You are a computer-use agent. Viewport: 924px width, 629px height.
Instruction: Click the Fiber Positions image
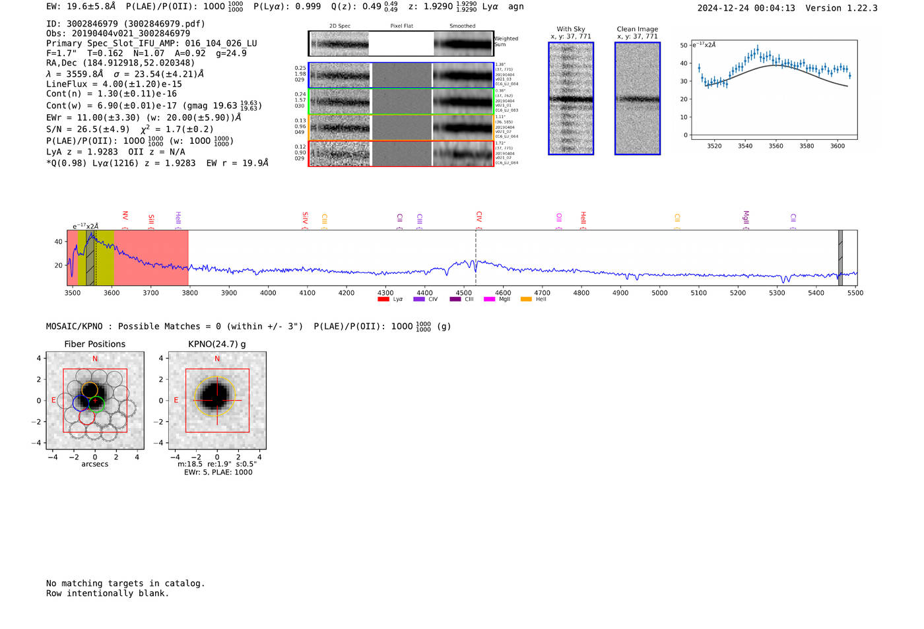[95, 401]
